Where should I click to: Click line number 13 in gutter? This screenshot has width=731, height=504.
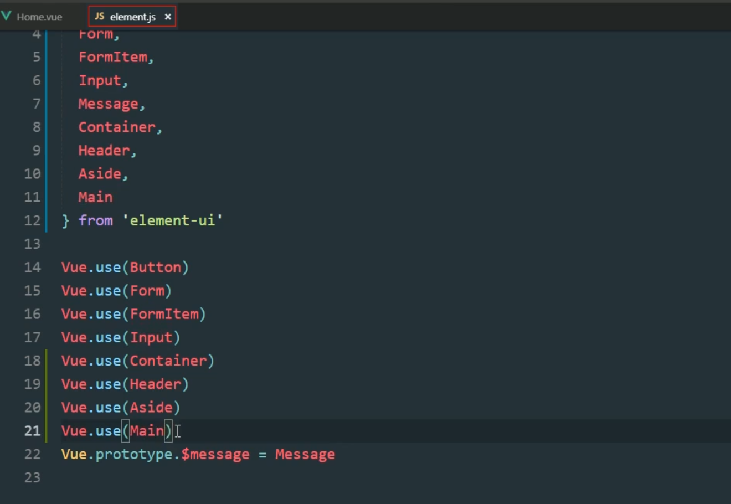(33, 244)
